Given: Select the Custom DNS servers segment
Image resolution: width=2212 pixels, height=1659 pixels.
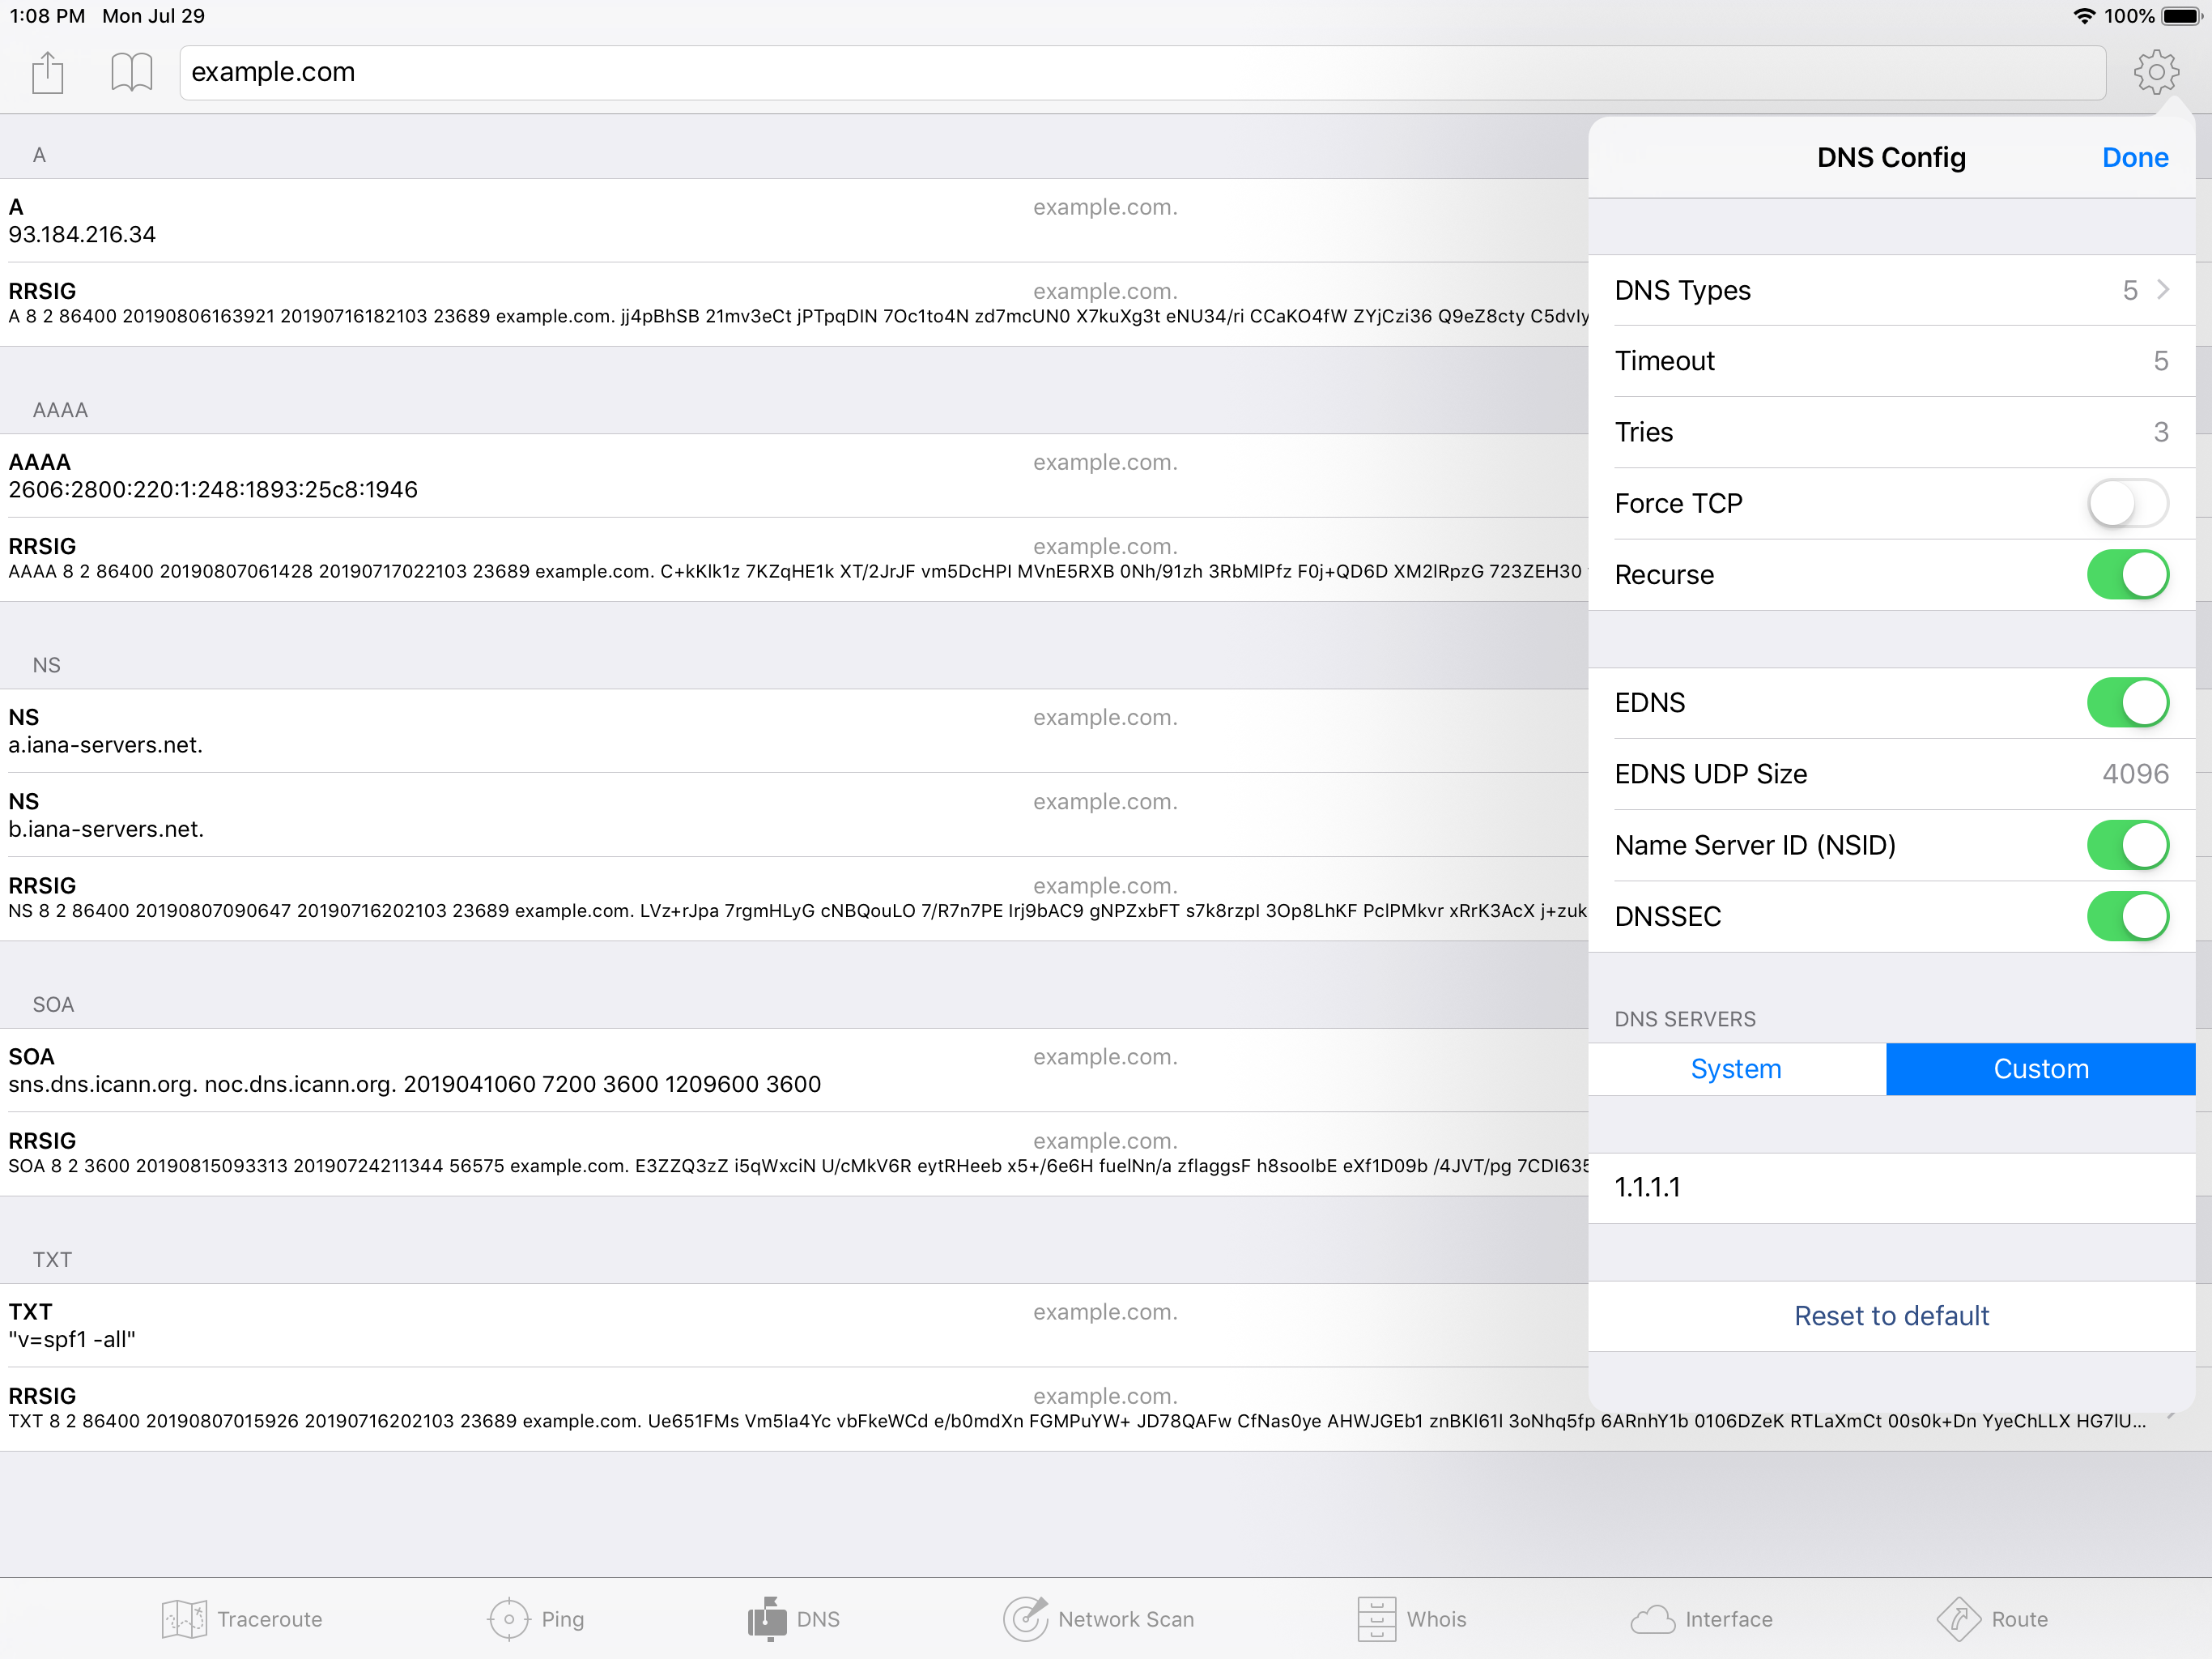Looking at the screenshot, I should [x=2040, y=1068].
